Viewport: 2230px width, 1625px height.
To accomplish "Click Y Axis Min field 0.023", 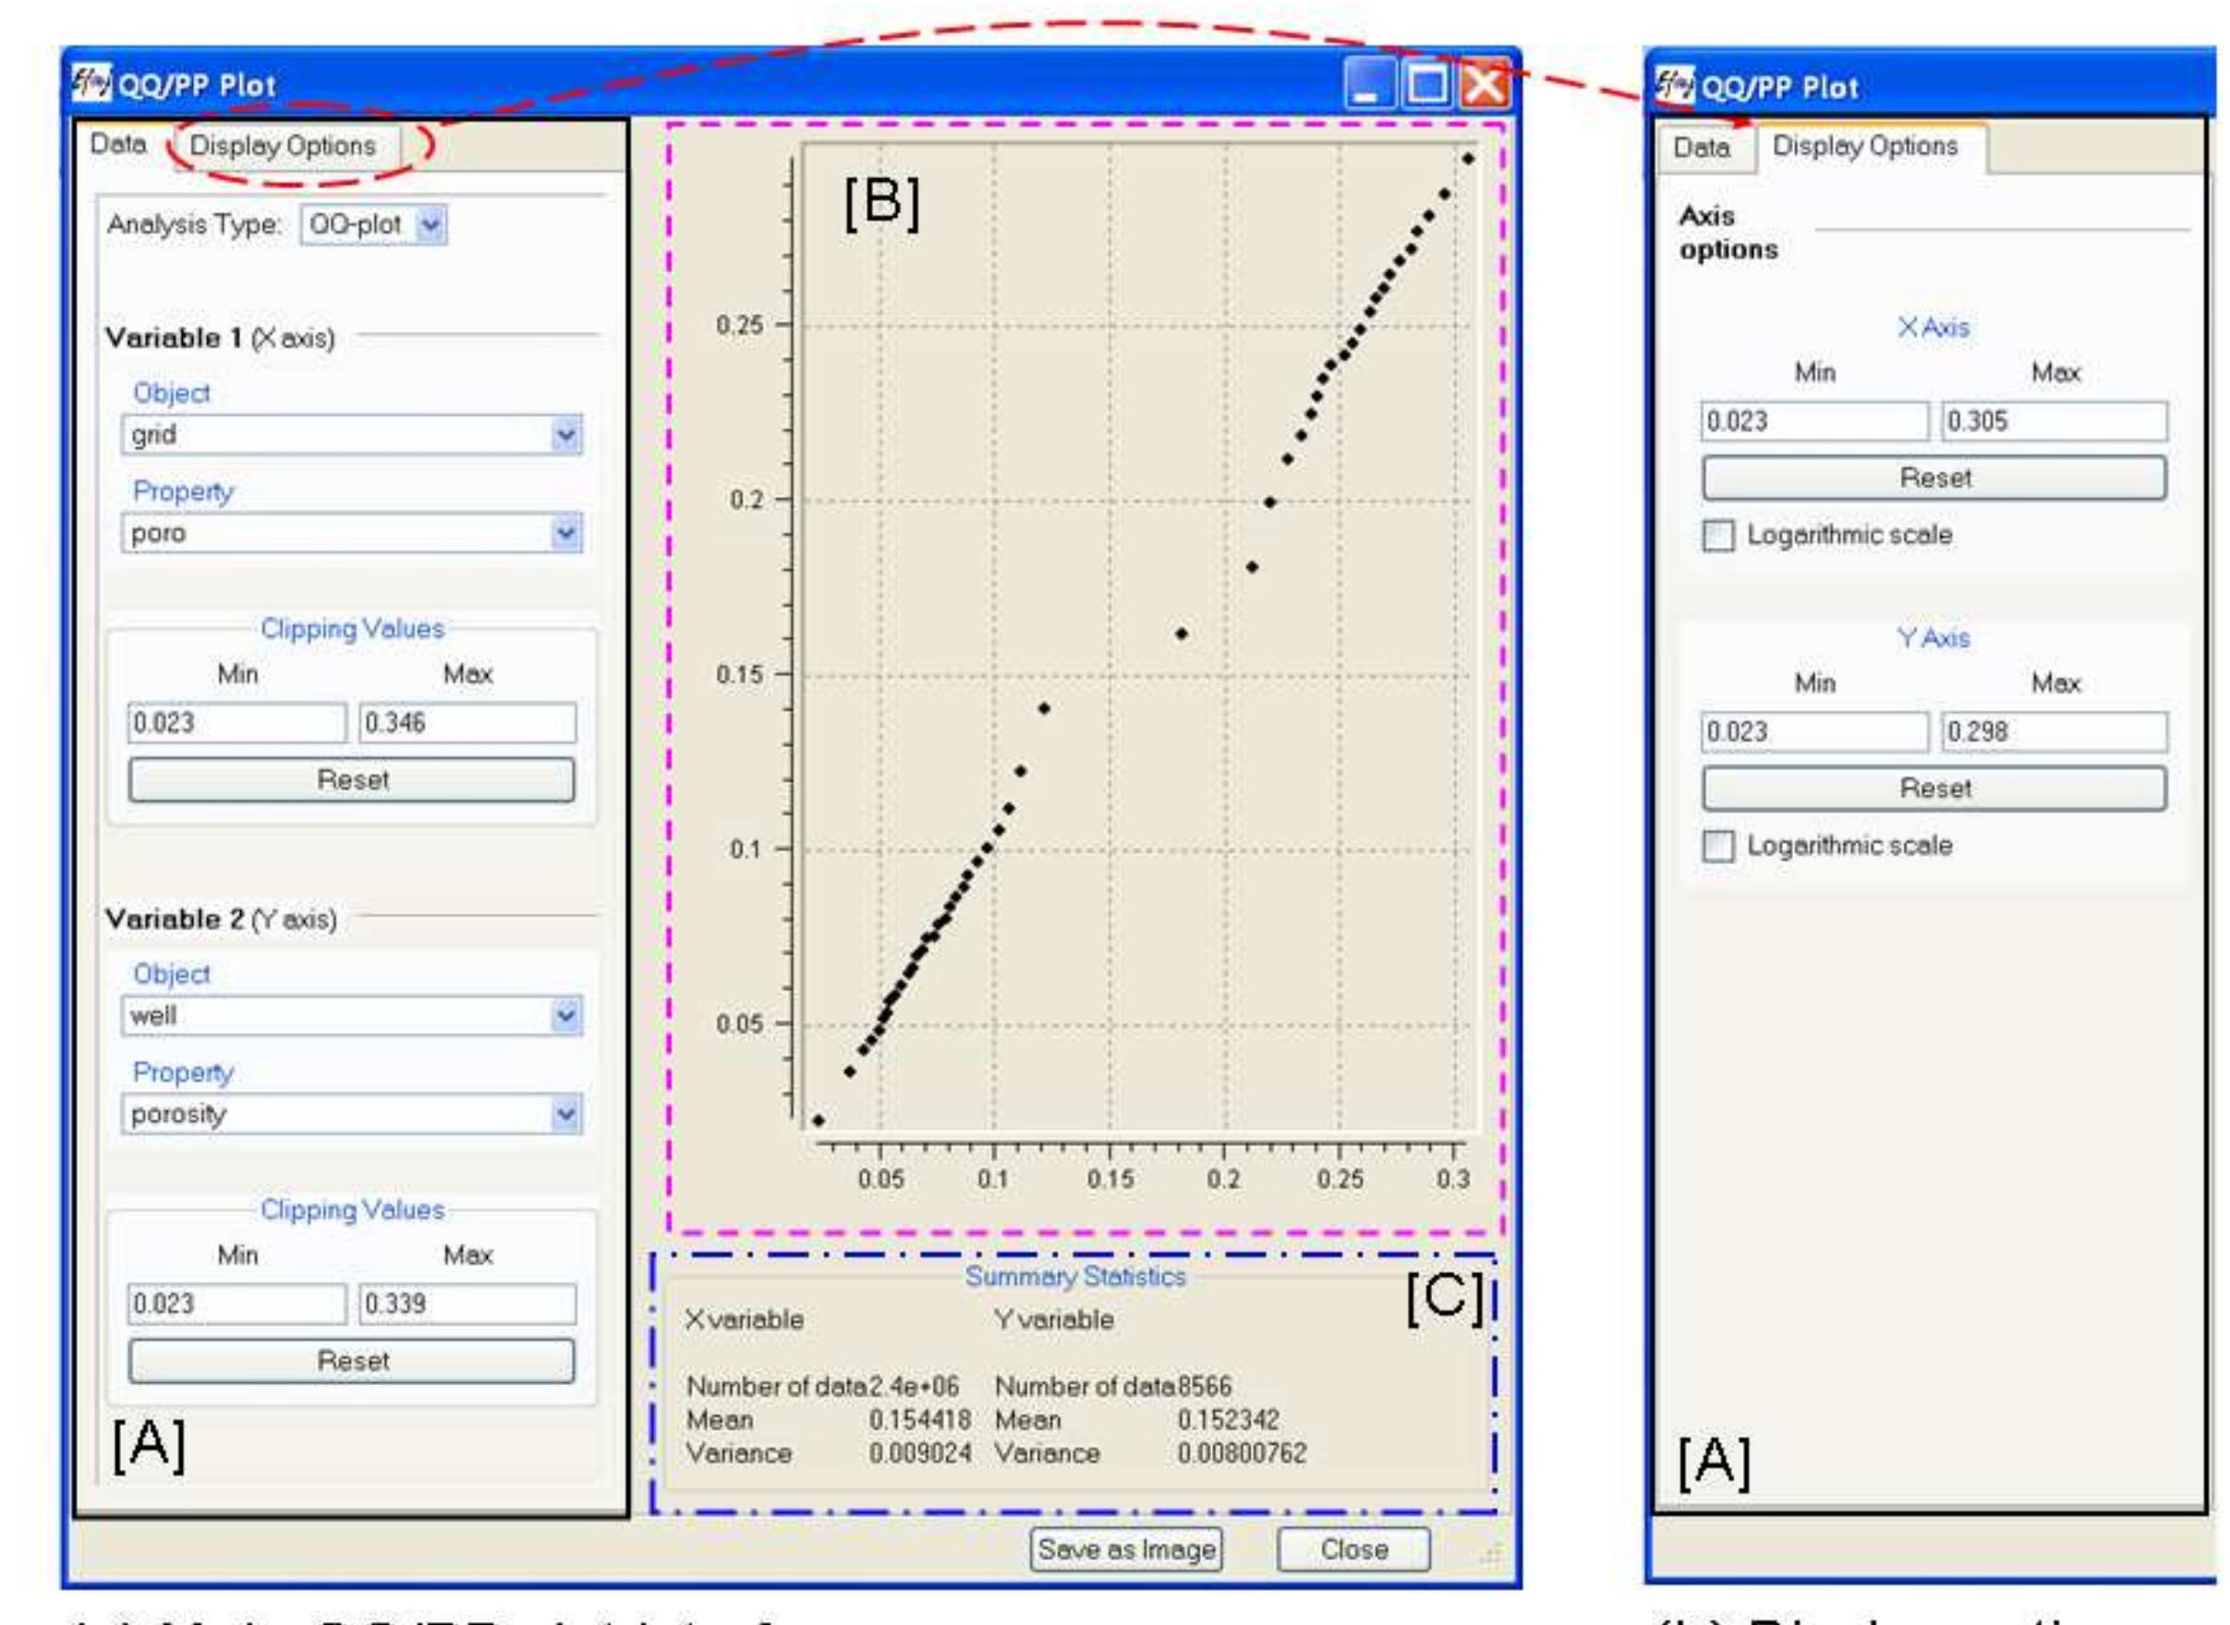I will (x=1813, y=732).
